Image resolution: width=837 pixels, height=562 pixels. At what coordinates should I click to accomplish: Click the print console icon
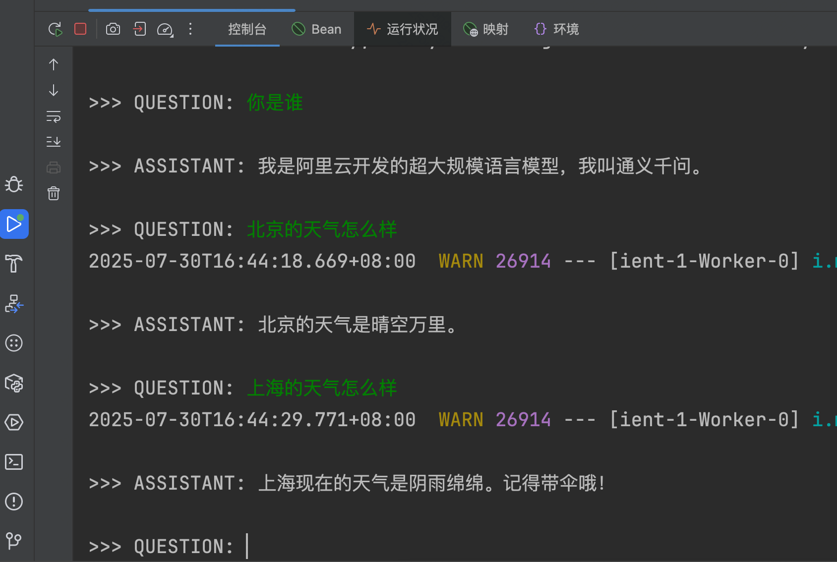(54, 168)
